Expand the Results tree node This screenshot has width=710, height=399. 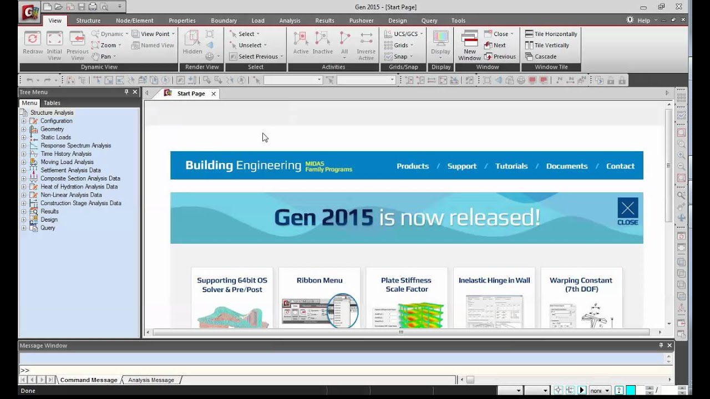(23, 211)
